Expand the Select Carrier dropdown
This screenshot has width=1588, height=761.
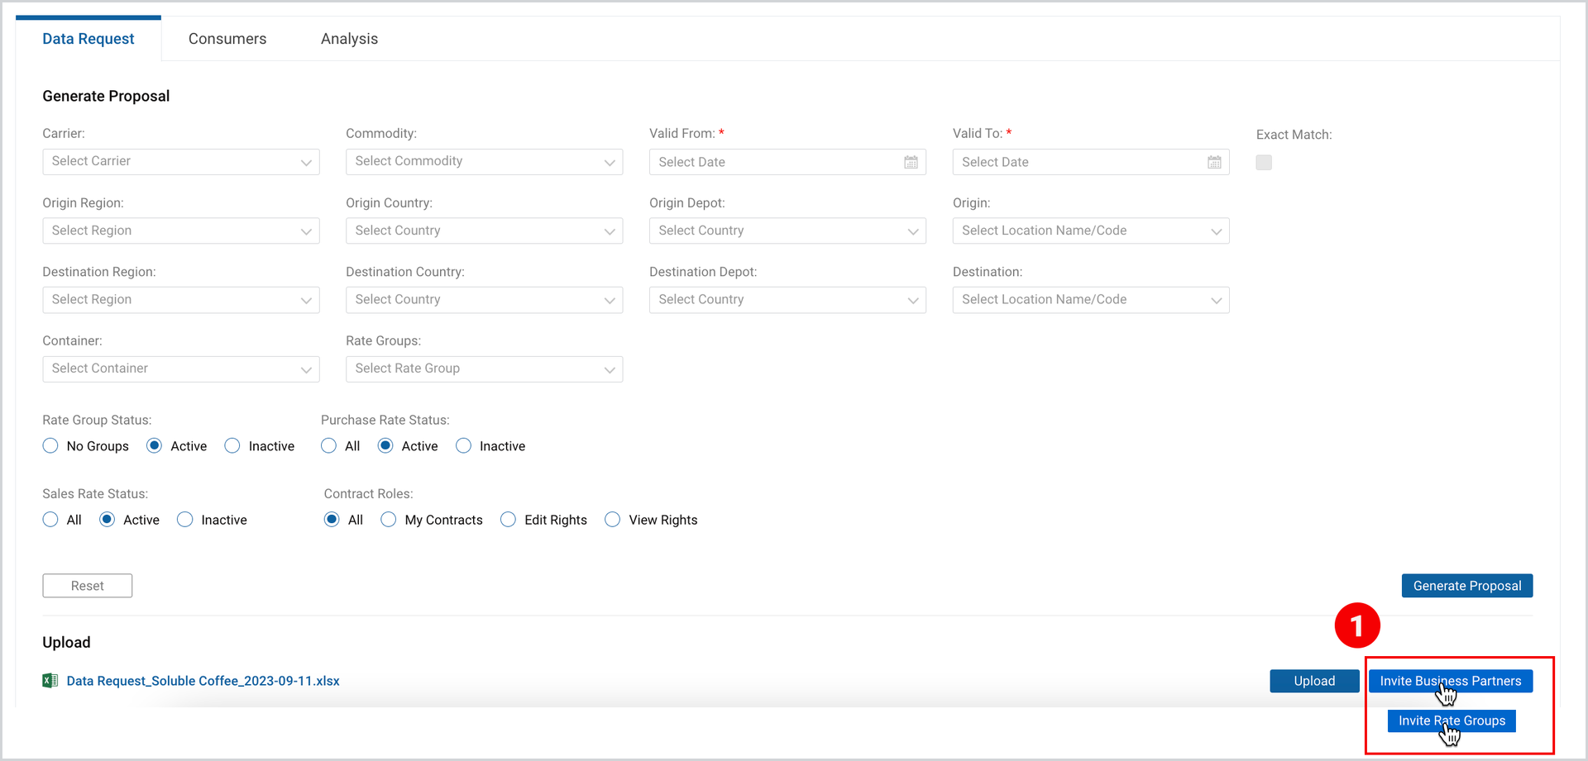[181, 162]
